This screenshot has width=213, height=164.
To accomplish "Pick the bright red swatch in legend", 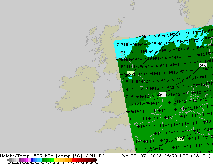I will pos(73,160).
